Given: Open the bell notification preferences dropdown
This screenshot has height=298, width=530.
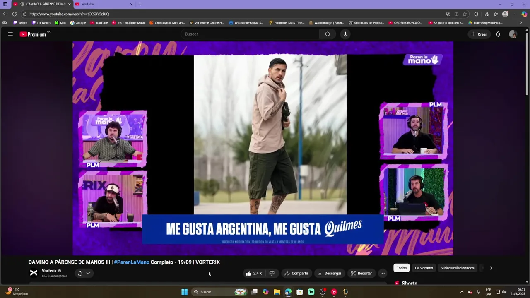Looking at the screenshot, I should [x=88, y=273].
